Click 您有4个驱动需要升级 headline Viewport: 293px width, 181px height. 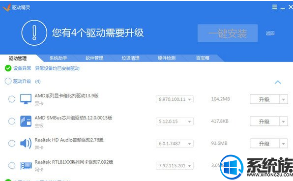(x=98, y=33)
